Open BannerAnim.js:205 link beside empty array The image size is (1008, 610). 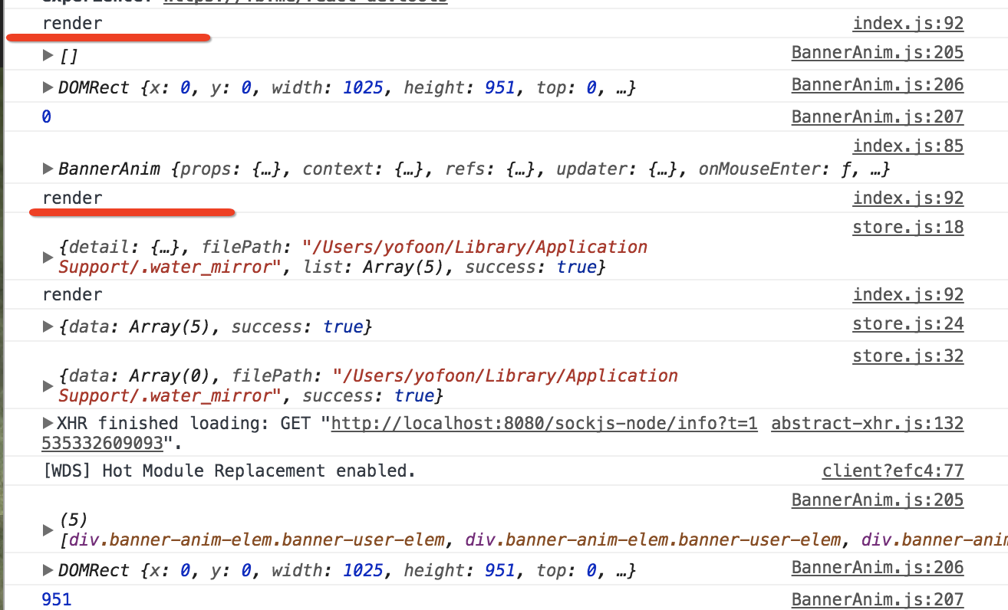pyautogui.click(x=877, y=52)
